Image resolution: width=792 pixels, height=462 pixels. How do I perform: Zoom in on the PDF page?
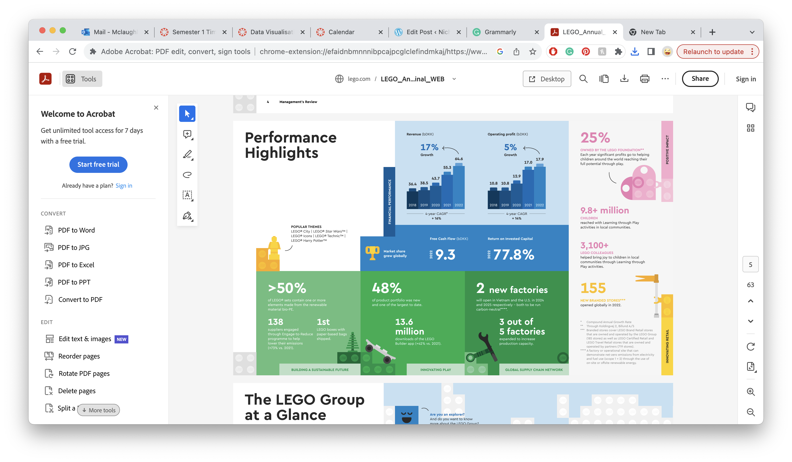pos(750,392)
